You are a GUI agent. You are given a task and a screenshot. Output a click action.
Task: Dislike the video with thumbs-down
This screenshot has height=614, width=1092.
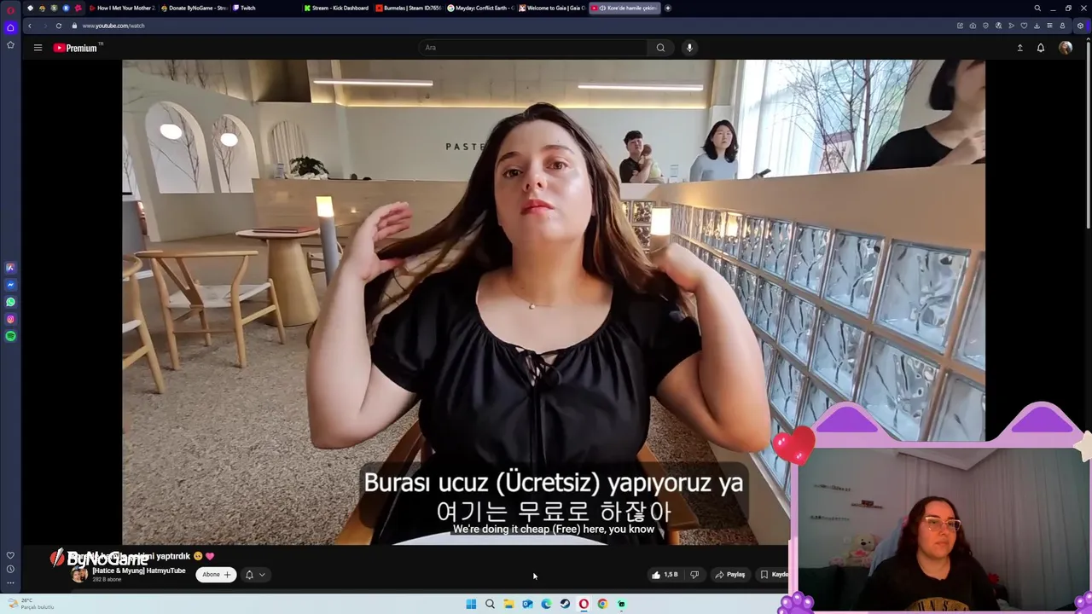[x=694, y=575]
